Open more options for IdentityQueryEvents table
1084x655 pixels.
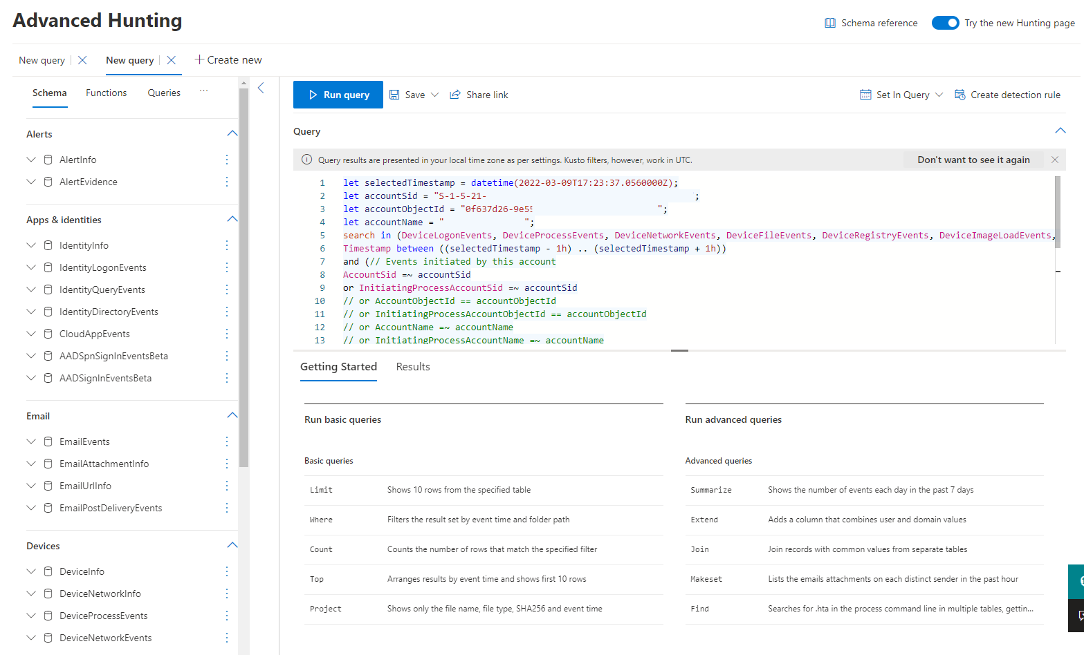coord(227,289)
